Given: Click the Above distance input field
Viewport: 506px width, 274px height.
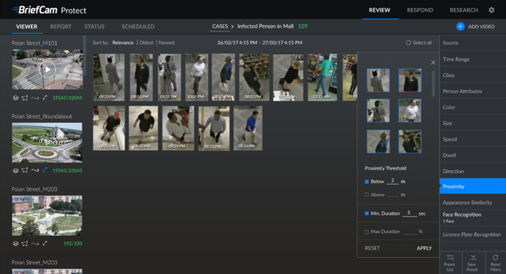Looking at the screenshot, I should (x=393, y=194).
